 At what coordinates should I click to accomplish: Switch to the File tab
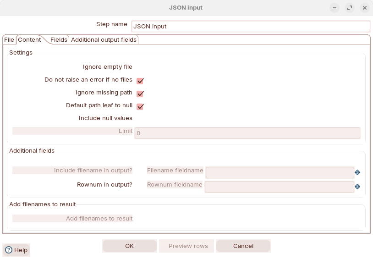pyautogui.click(x=9, y=40)
